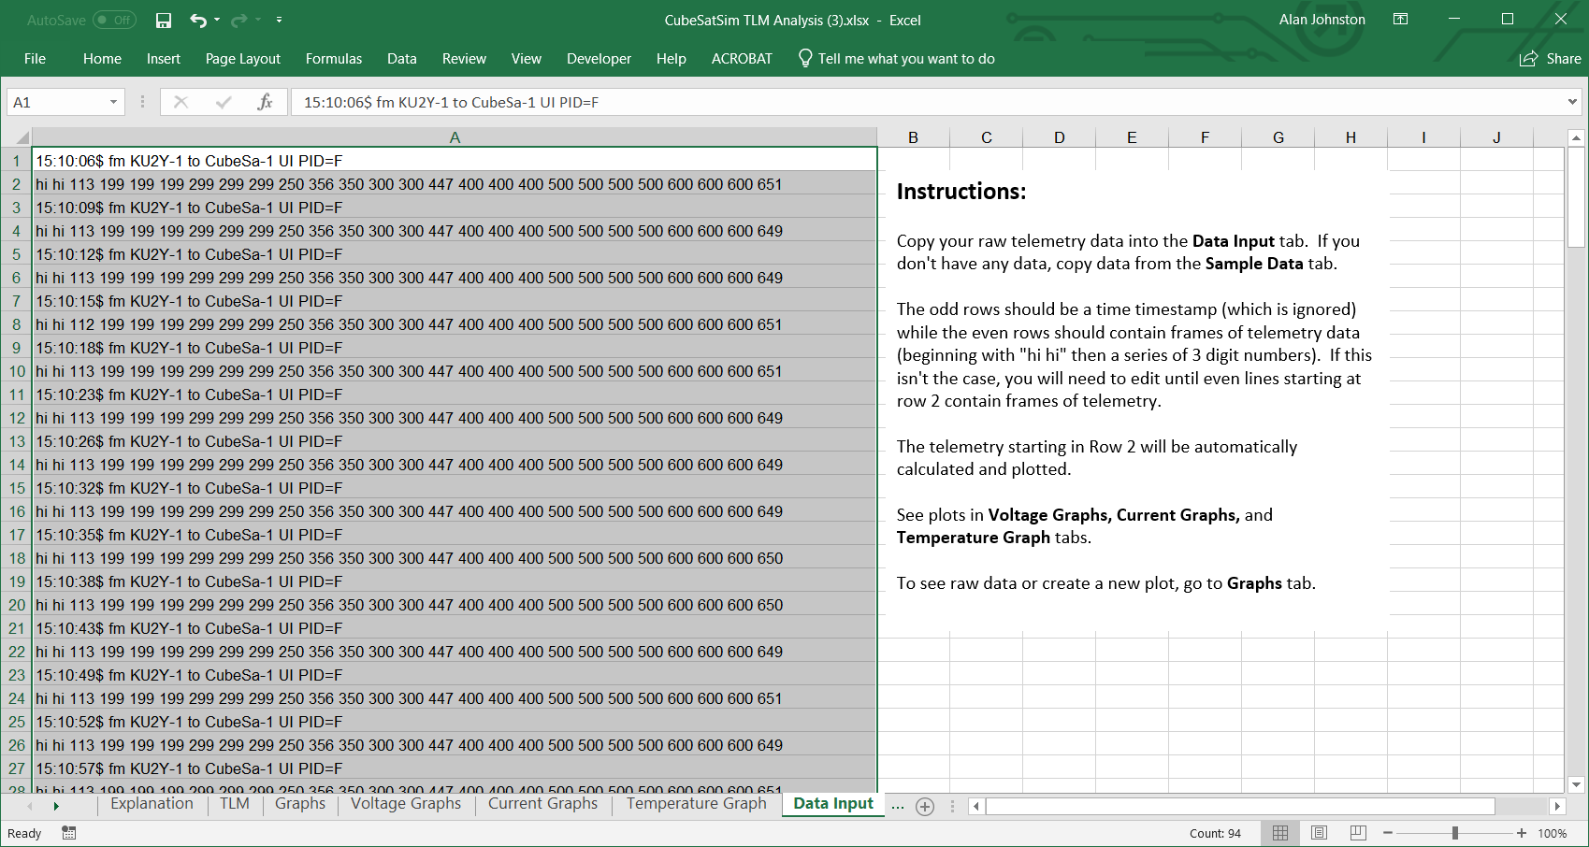Open the Customize Quick Access Toolbar dropdown
This screenshot has height=847, width=1589.
pyautogui.click(x=279, y=20)
